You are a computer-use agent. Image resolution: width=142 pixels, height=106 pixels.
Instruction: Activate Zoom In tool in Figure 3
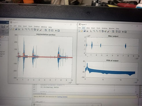(94, 31)
